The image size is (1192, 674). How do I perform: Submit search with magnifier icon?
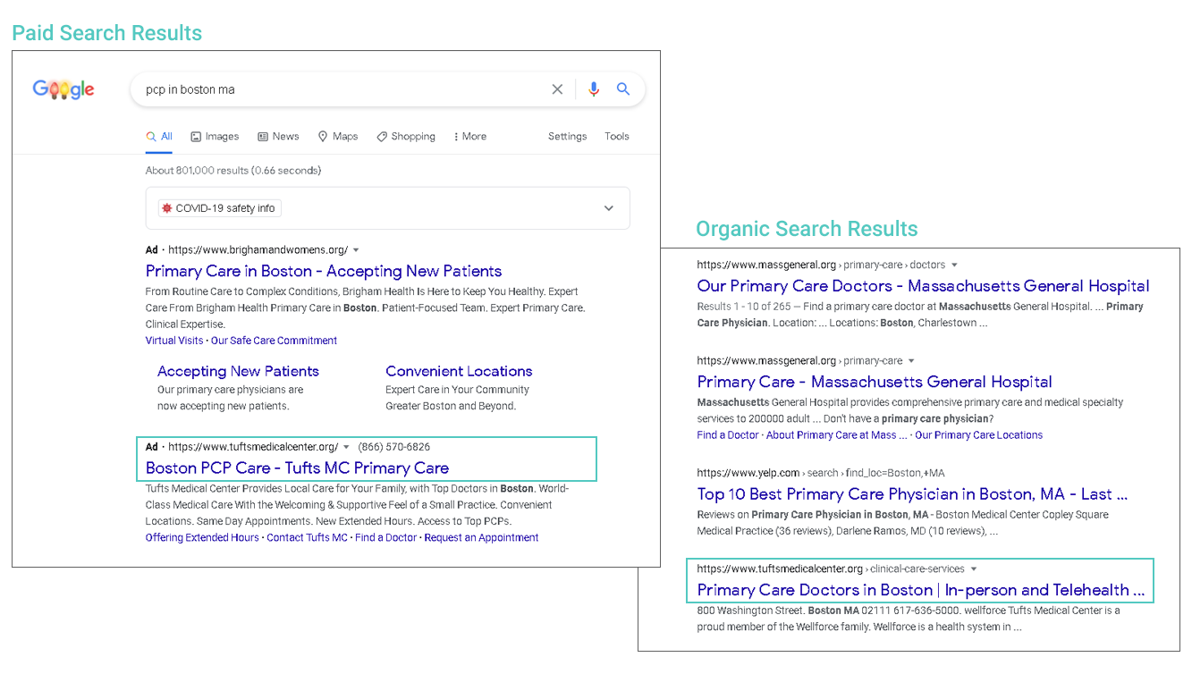point(623,89)
